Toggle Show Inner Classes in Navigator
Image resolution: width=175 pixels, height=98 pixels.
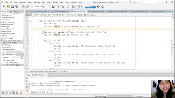click(17, 93)
